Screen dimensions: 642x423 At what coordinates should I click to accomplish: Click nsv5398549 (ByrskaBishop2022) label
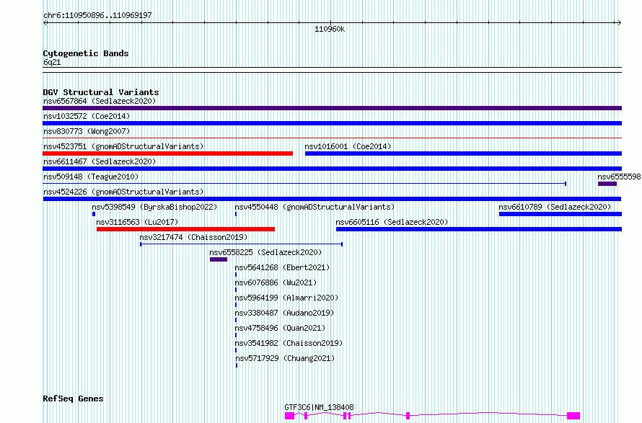pos(154,207)
